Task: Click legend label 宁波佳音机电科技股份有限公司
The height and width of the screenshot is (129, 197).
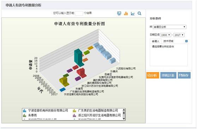Action: [48, 110]
